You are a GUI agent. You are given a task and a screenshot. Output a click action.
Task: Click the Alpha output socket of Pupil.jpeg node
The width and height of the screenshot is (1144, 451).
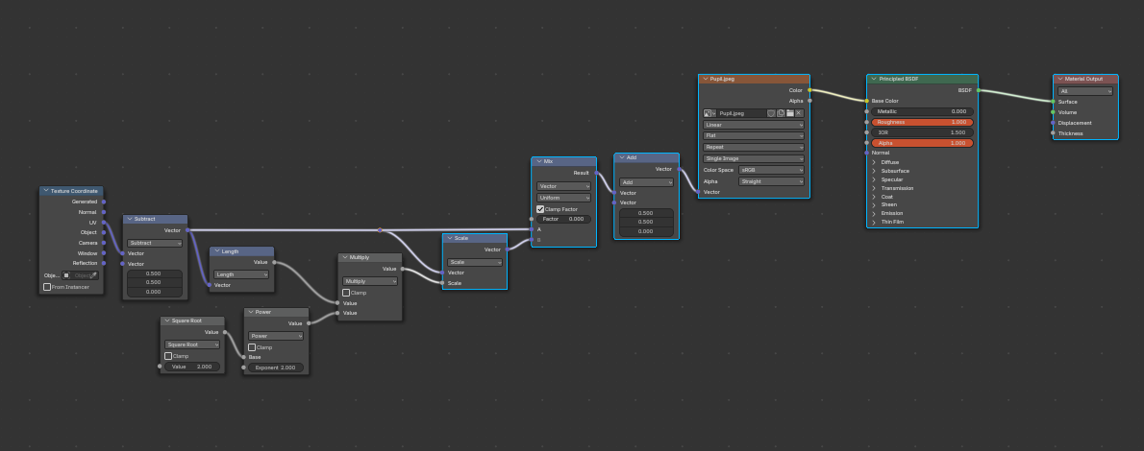[x=809, y=101]
